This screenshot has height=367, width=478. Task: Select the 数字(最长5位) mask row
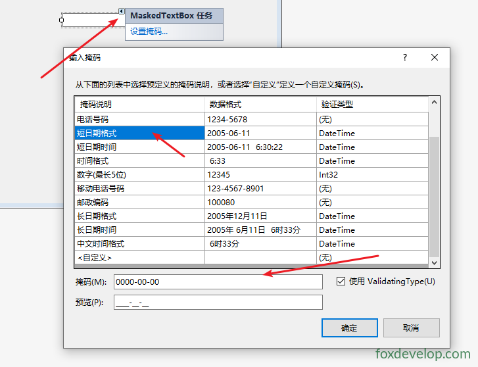point(251,174)
